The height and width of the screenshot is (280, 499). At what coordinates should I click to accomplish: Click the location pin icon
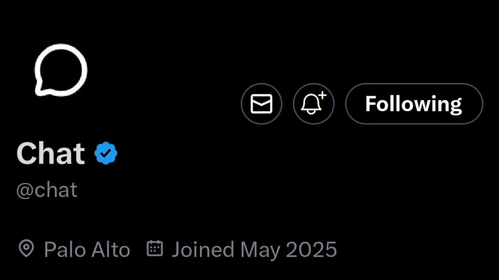[x=26, y=249]
